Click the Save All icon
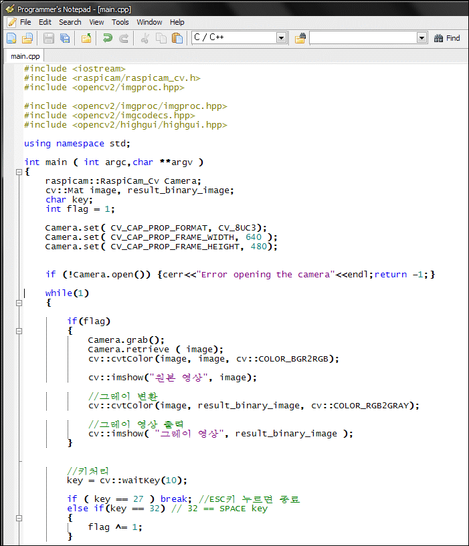This screenshot has width=469, height=546. click(x=65, y=38)
